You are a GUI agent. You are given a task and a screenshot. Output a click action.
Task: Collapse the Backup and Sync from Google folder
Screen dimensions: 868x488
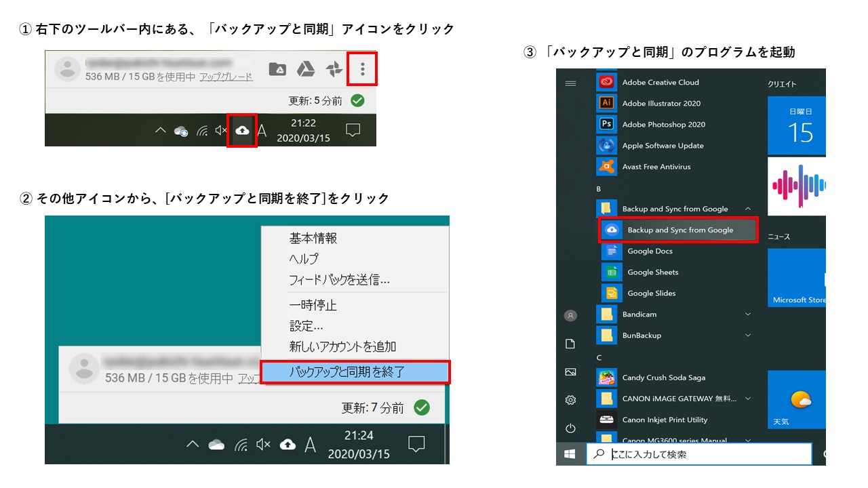(x=748, y=209)
